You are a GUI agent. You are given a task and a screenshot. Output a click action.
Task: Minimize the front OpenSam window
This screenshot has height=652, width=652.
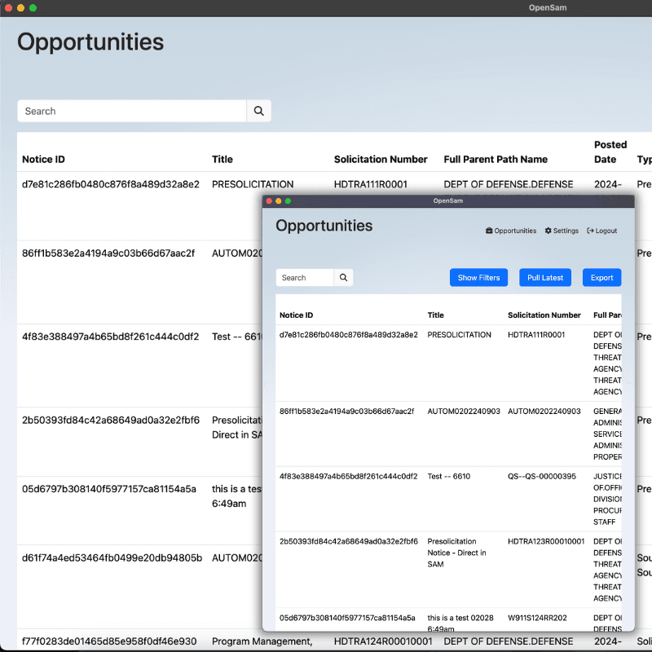click(278, 200)
